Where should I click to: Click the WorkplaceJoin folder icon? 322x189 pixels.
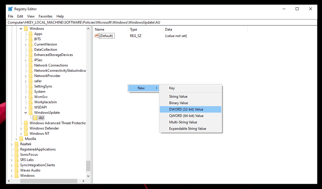31,102
